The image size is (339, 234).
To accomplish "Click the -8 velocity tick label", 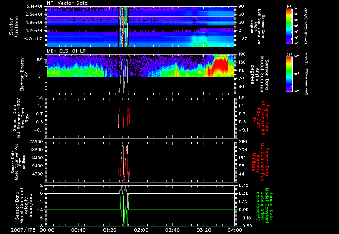I will point(40,226).
